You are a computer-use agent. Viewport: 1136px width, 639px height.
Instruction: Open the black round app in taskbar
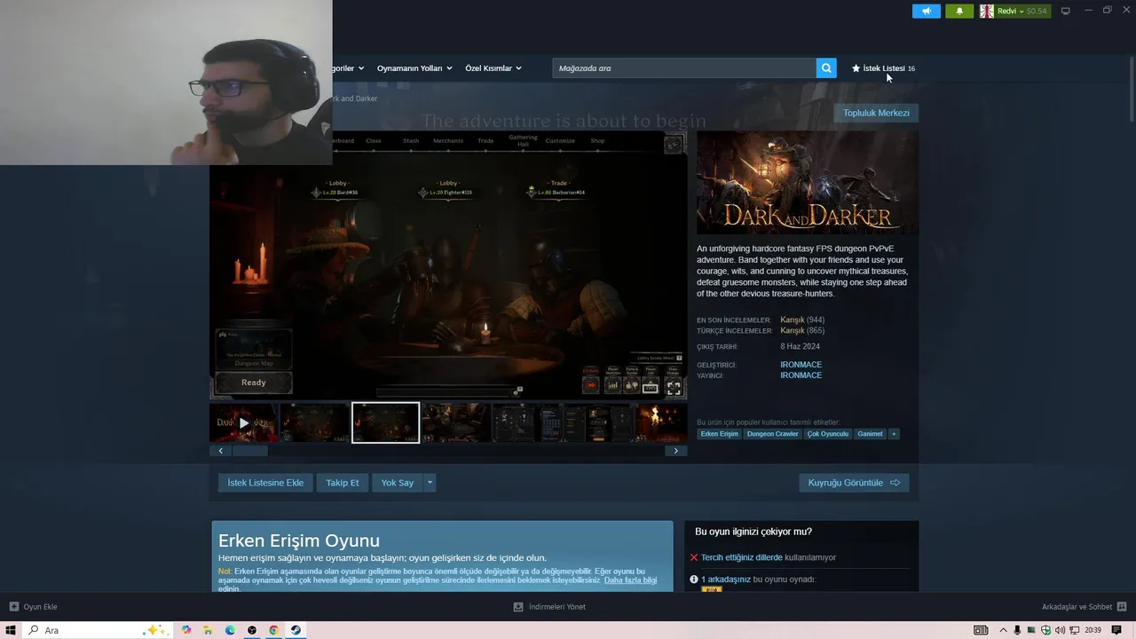252,630
